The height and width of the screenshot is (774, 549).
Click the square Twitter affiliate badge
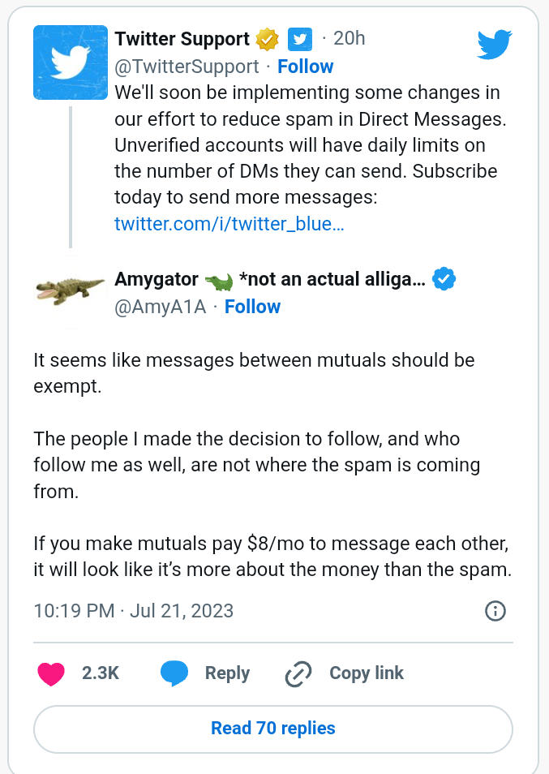coord(300,39)
